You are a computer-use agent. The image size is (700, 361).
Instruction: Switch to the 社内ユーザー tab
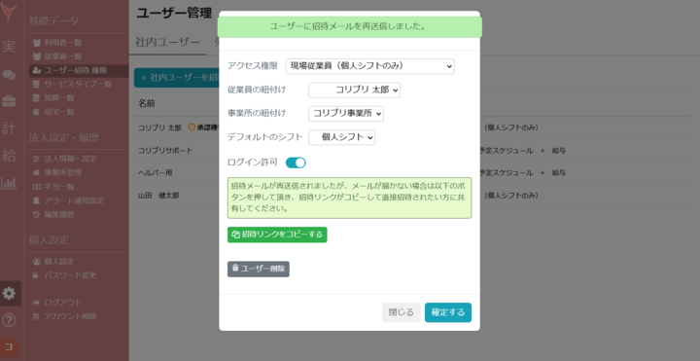167,43
